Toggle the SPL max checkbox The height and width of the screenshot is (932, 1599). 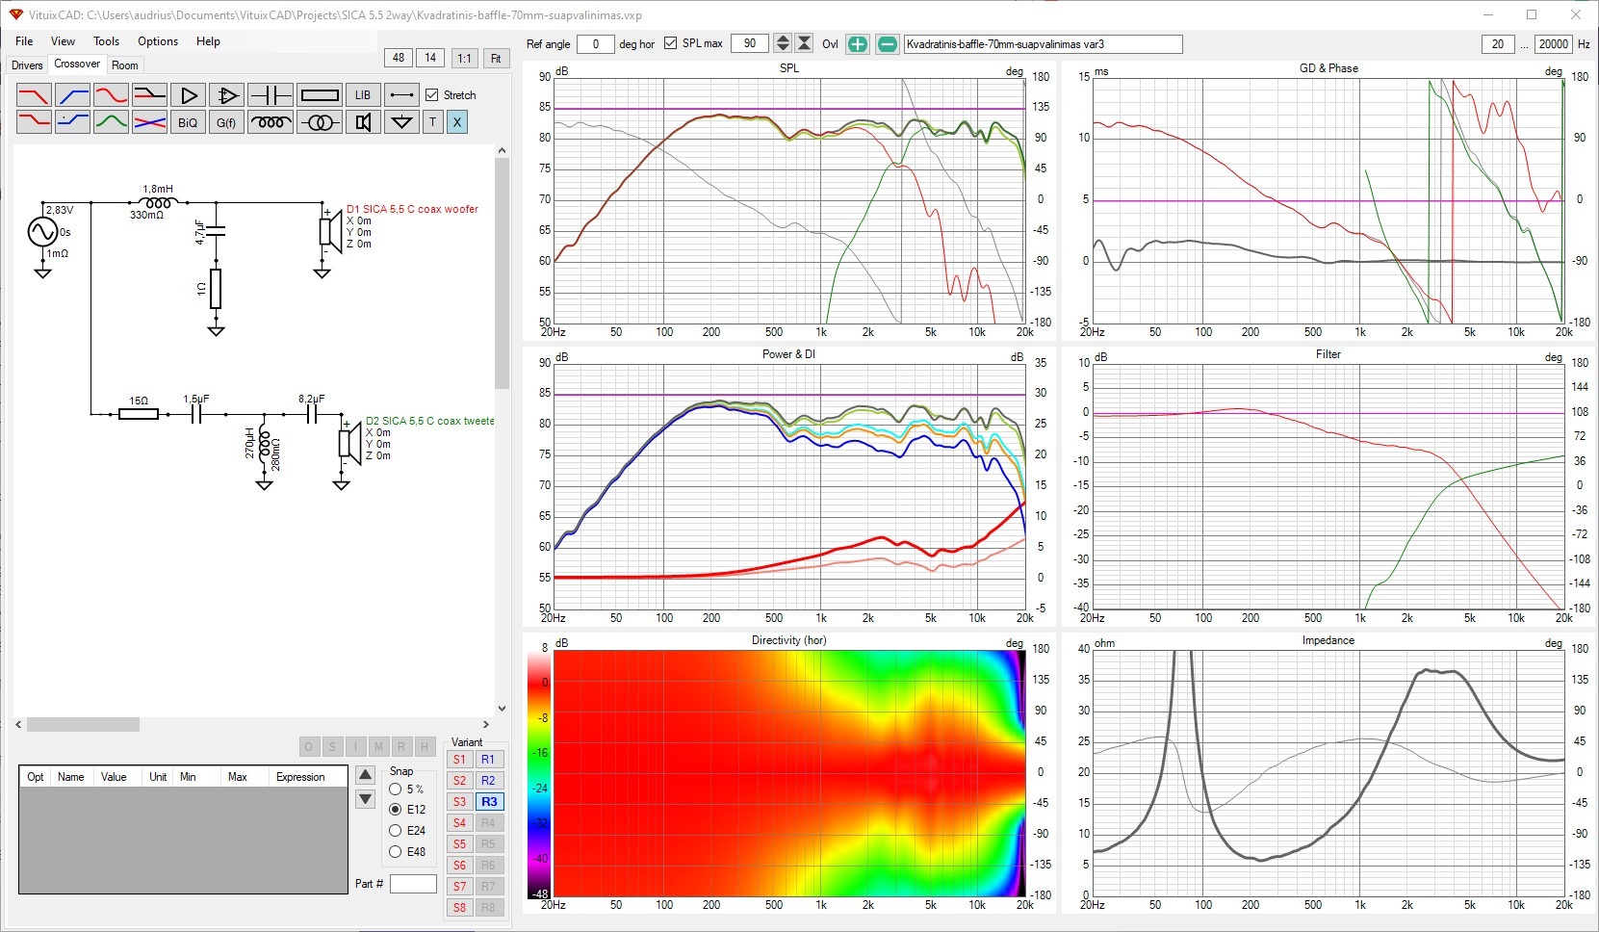(x=671, y=43)
